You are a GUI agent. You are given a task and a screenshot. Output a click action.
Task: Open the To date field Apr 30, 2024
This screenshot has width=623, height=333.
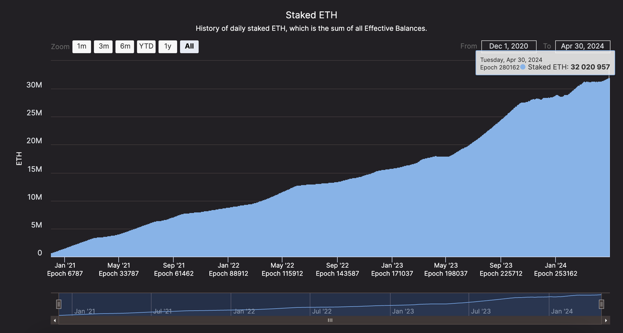pos(582,46)
